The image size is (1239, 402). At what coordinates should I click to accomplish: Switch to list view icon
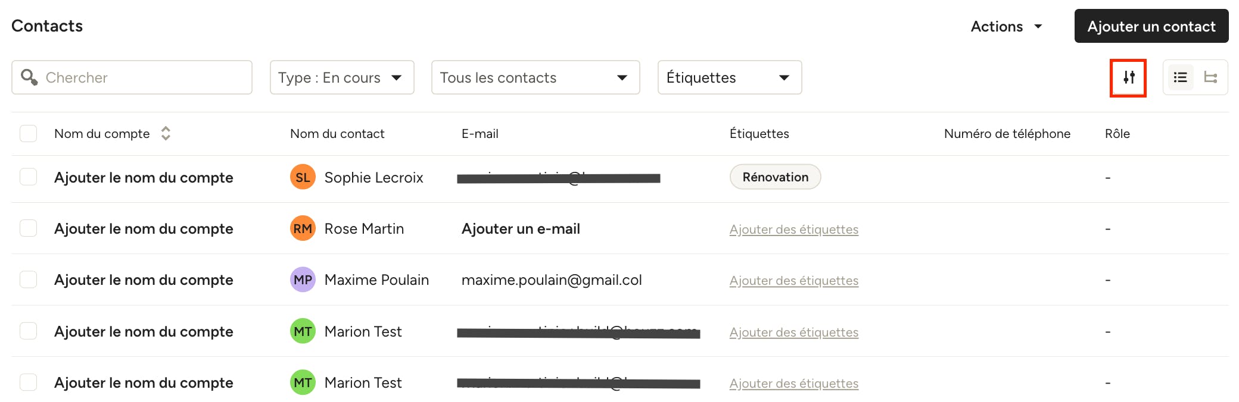pyautogui.click(x=1180, y=77)
